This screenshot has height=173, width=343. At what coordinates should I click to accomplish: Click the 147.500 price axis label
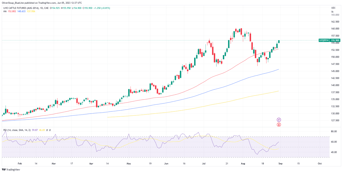coord(335,64)
